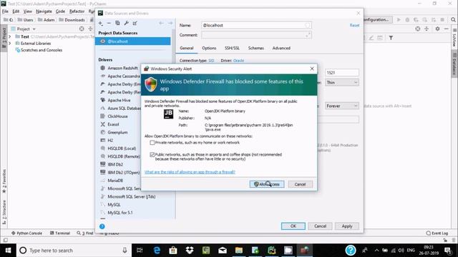
Task: Click the Search Everywhere magnifier icon
Action: [x=453, y=20]
